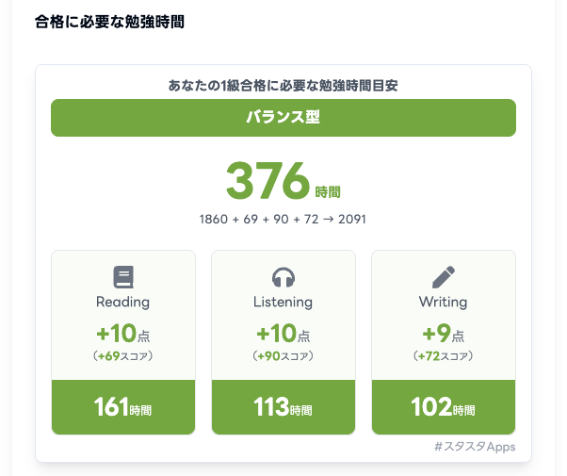Screen dimensions: 567x476
Task: Click the Listening card label text
Action: tap(283, 303)
